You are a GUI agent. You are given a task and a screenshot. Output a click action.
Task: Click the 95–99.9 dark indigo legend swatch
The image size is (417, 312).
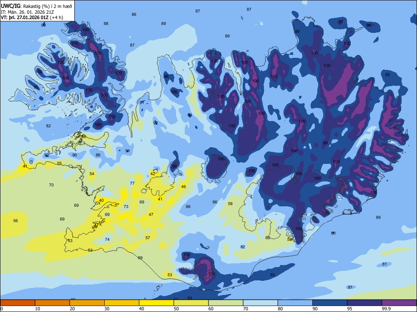[364, 303]
